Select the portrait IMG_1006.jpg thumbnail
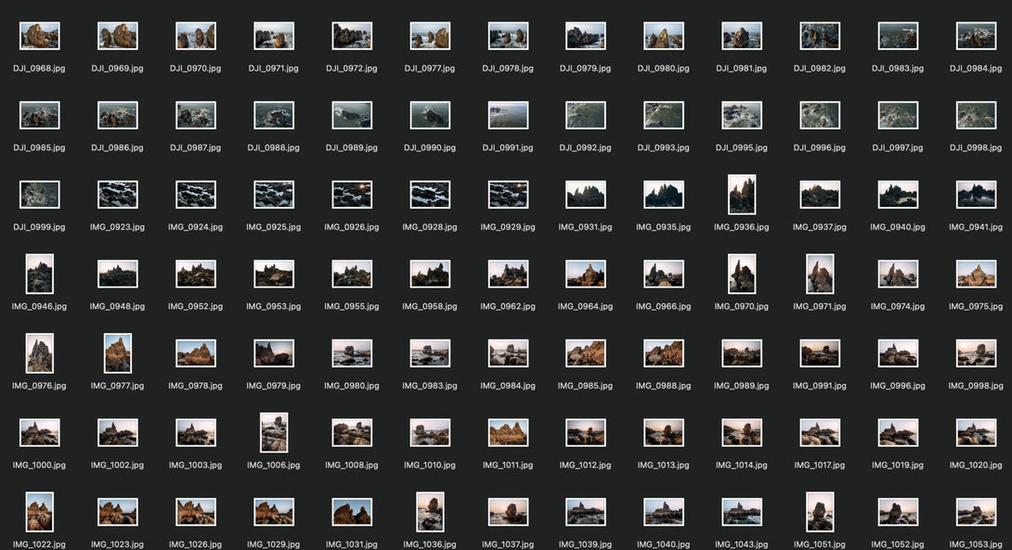 pos(274,432)
